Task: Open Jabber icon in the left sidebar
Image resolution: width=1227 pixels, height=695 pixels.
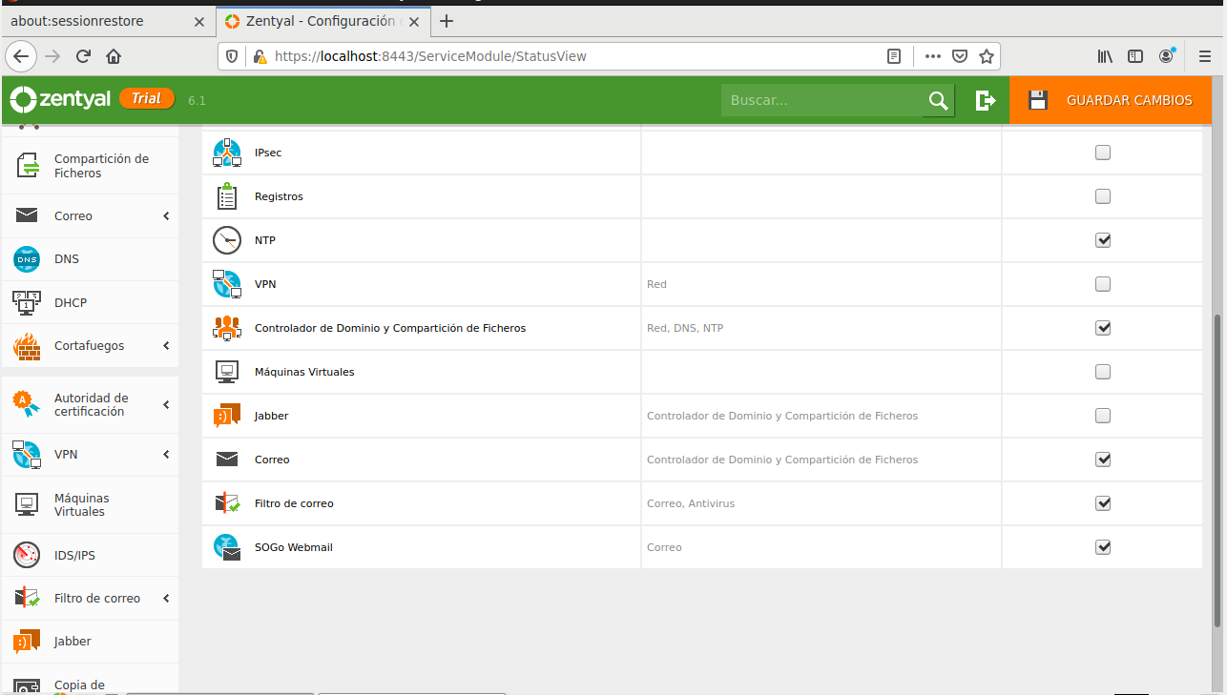Action: tap(27, 642)
